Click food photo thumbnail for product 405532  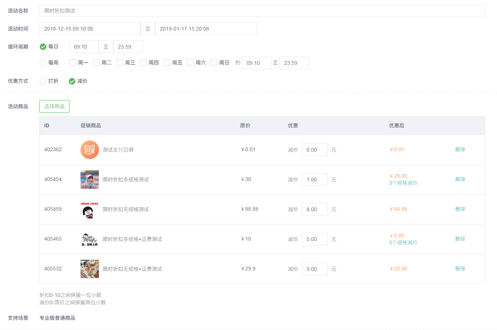pyautogui.click(x=90, y=269)
